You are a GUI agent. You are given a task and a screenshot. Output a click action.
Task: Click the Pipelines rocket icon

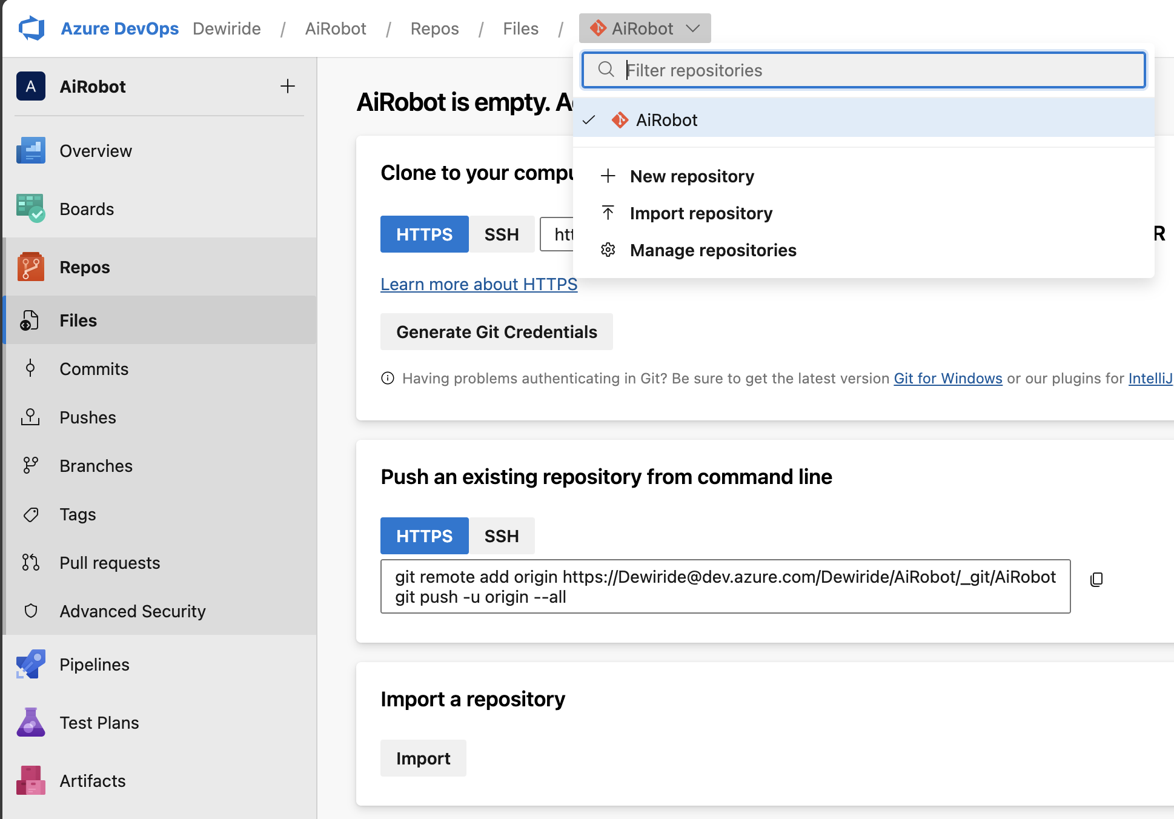click(x=30, y=664)
